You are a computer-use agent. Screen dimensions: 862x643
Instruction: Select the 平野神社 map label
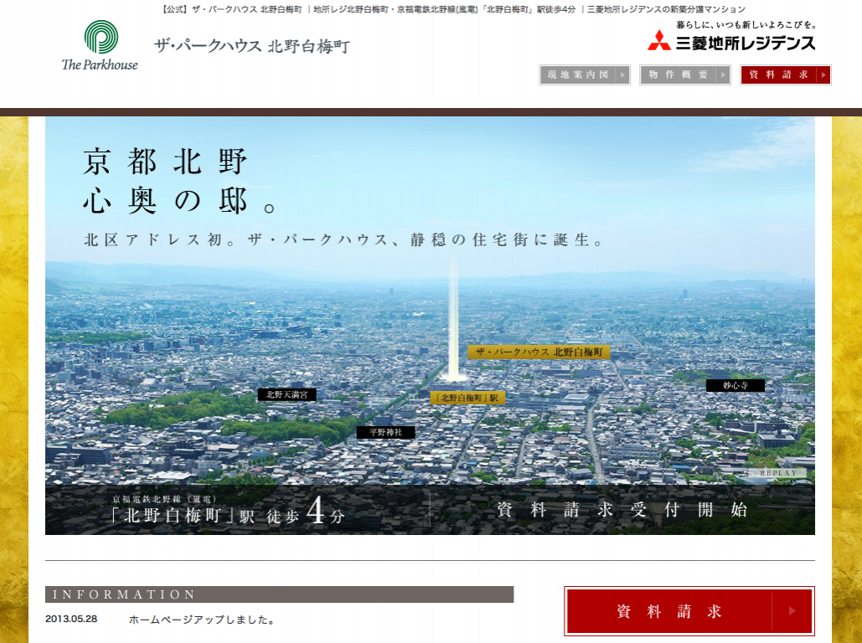pos(385,432)
